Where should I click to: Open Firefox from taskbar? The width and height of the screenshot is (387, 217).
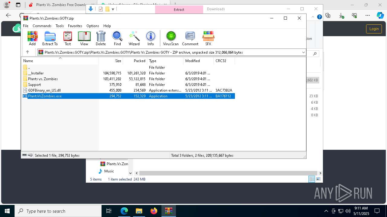[x=154, y=211]
